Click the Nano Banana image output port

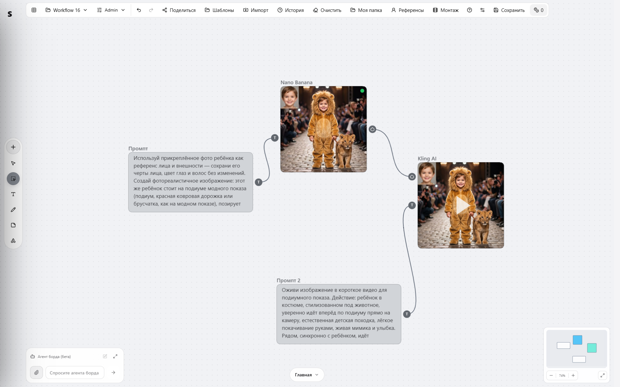[372, 129]
